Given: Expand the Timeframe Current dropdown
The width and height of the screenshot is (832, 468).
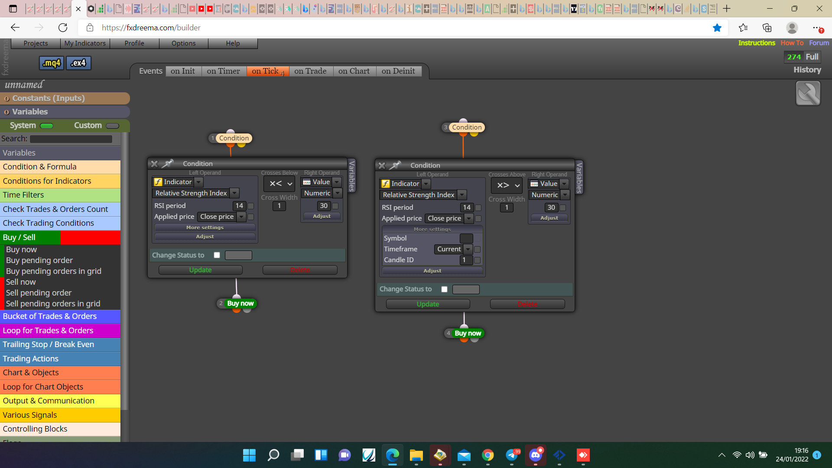Looking at the screenshot, I should (468, 249).
